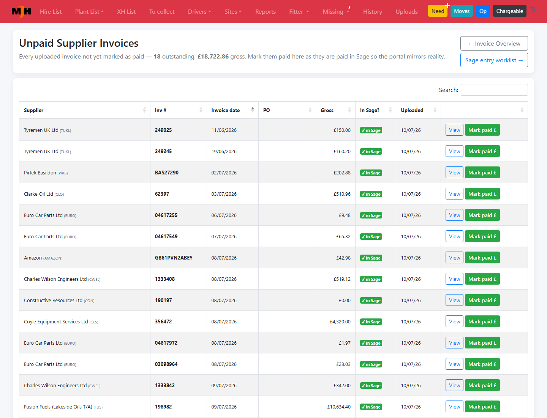547x418 pixels.
Task: Click gross amount £10,634.40
Action: [x=339, y=407]
